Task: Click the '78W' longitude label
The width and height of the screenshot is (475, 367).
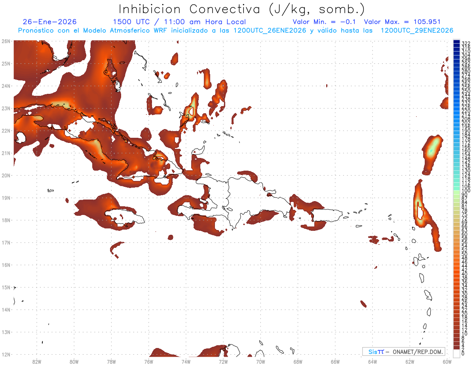Action: coord(111,361)
